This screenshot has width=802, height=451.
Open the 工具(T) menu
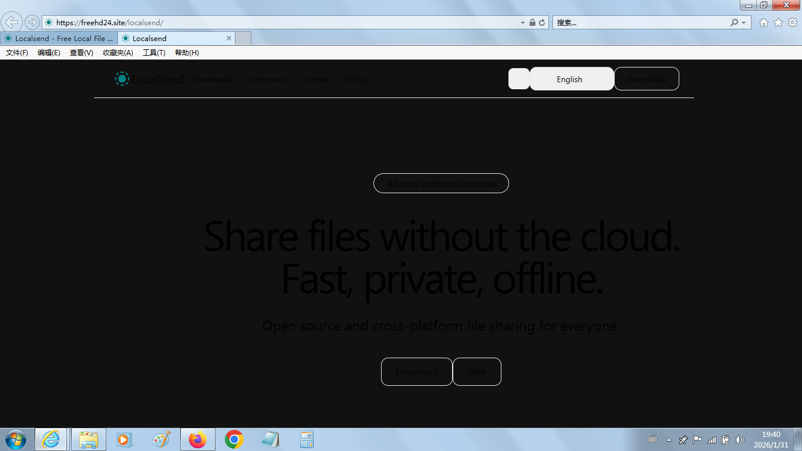click(x=154, y=53)
